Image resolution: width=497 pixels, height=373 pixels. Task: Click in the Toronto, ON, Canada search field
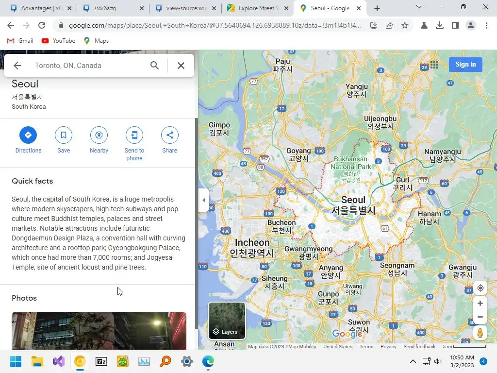89,66
